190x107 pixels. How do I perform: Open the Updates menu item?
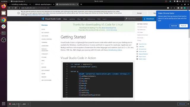(72, 19)
